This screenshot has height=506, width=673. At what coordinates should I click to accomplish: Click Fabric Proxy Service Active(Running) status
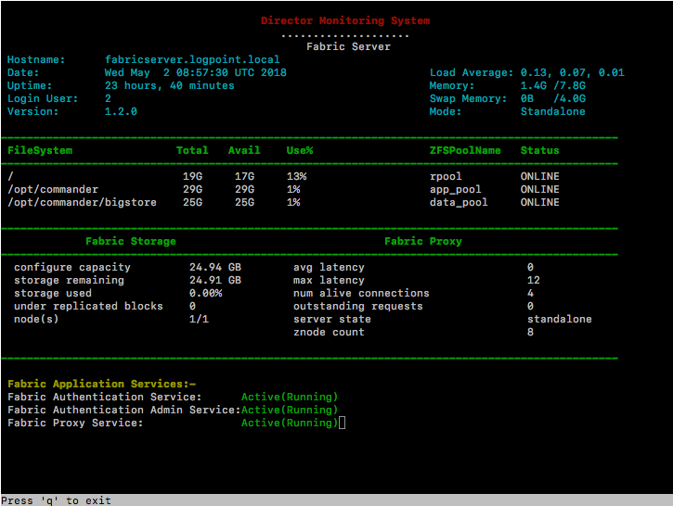(x=290, y=423)
